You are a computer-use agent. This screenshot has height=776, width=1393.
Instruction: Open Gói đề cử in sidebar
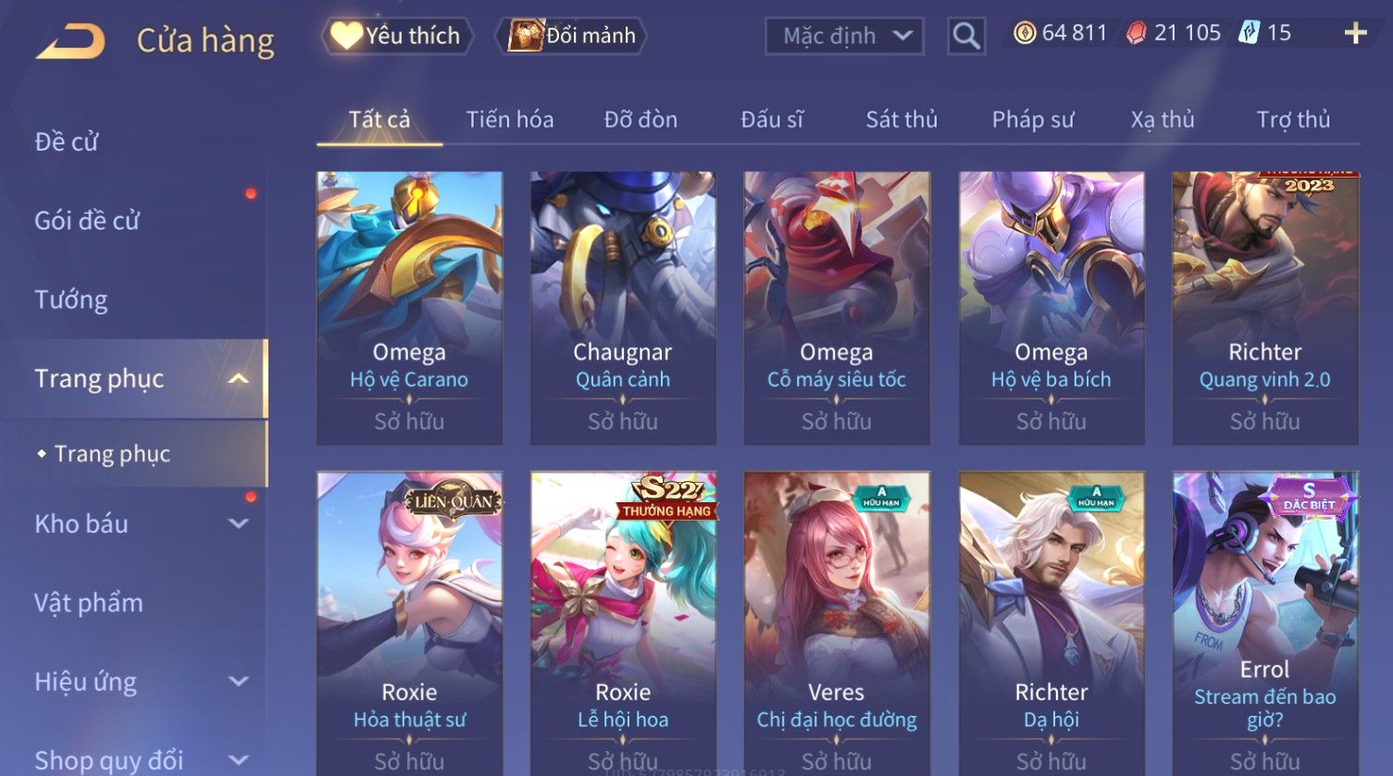(87, 220)
